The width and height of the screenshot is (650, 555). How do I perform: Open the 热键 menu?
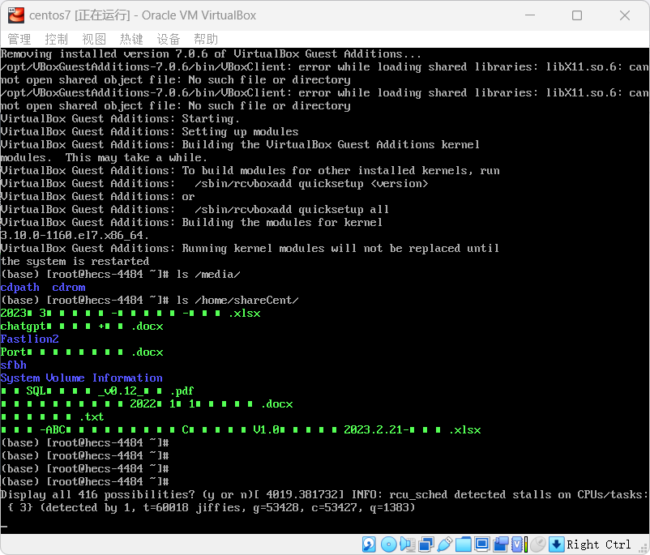tap(131, 39)
